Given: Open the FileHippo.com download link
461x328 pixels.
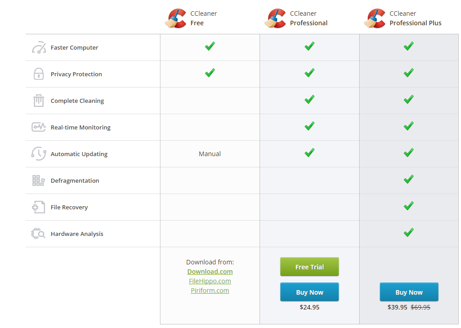Looking at the screenshot, I should [210, 281].
